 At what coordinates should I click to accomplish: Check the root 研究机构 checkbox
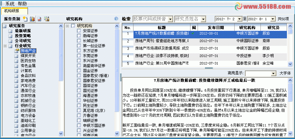(73, 26)
